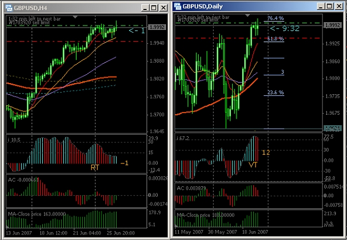Click the 18 Jun 2007 date label
The height and width of the screenshot is (240, 347).
point(255,232)
